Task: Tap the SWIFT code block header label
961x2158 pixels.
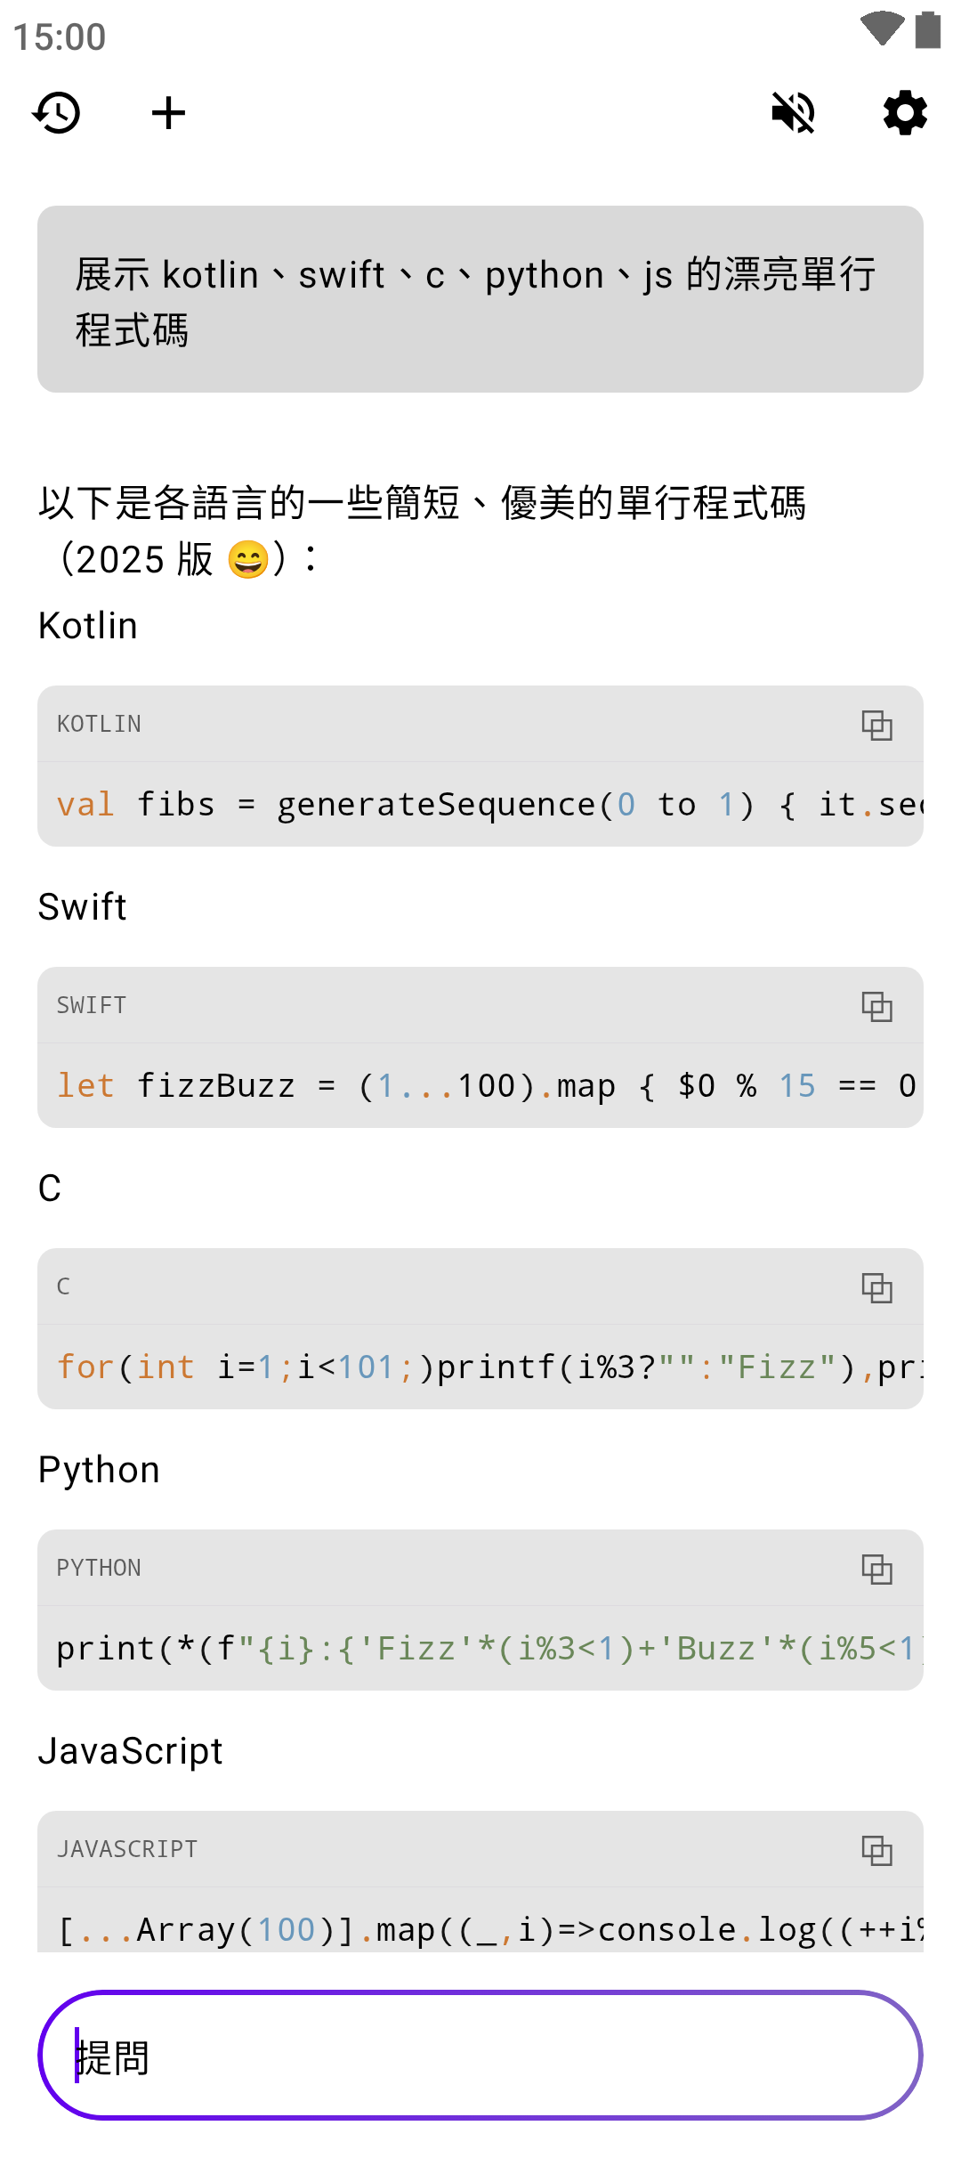Action: [x=92, y=1006]
